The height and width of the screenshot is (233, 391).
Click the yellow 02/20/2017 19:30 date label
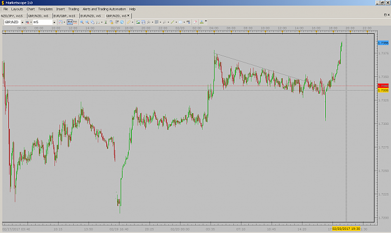pos(346,229)
